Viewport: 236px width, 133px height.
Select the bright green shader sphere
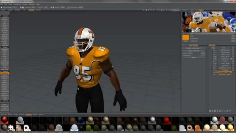click(89, 128)
